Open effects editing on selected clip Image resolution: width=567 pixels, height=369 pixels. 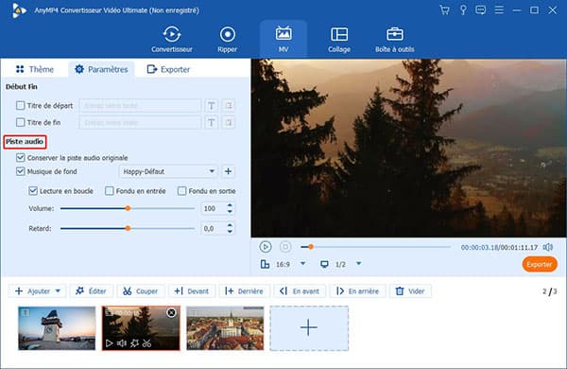[134, 343]
